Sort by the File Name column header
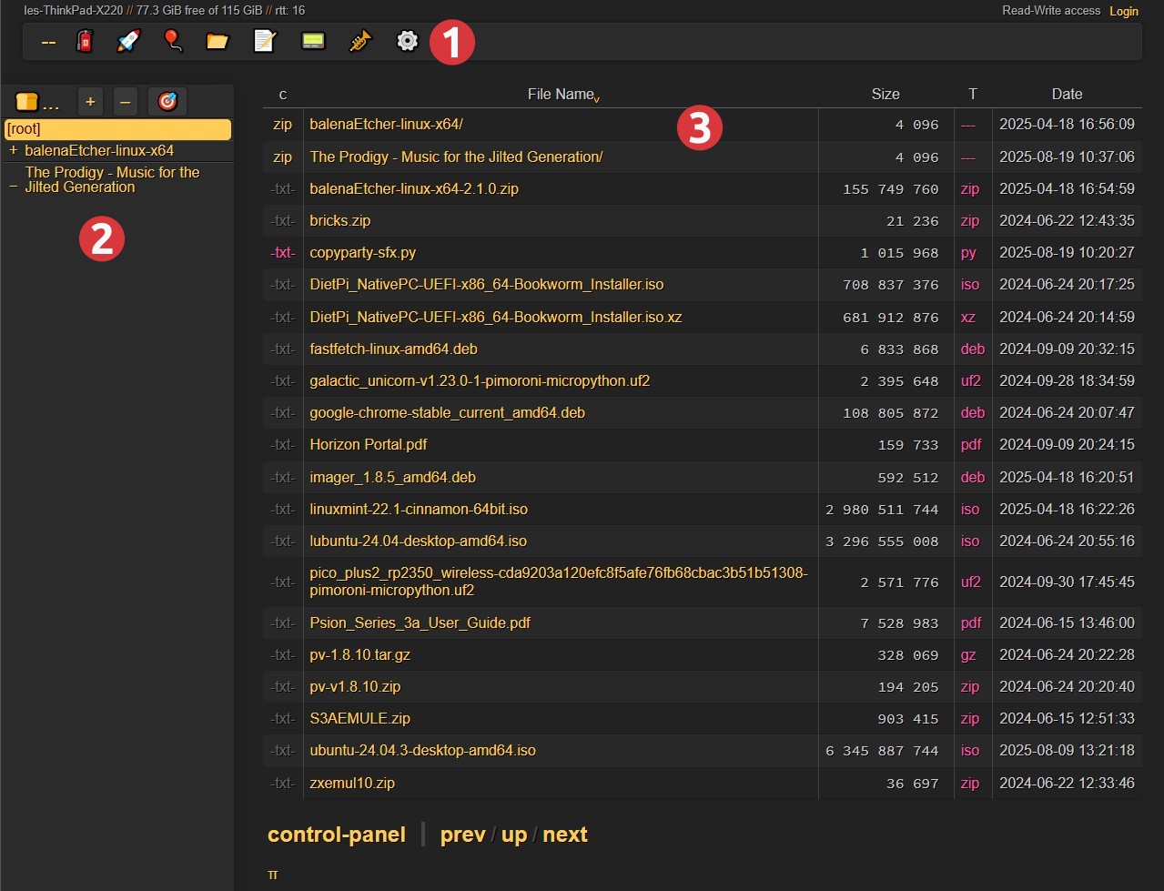This screenshot has height=891, width=1164. pyautogui.click(x=561, y=94)
